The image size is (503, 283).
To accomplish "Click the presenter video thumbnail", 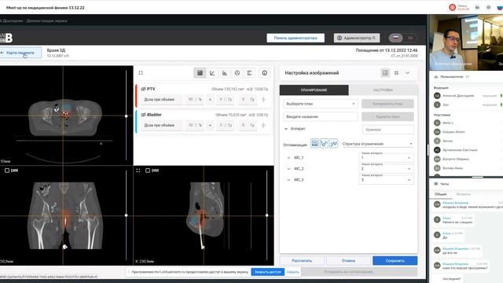I will click(453, 42).
